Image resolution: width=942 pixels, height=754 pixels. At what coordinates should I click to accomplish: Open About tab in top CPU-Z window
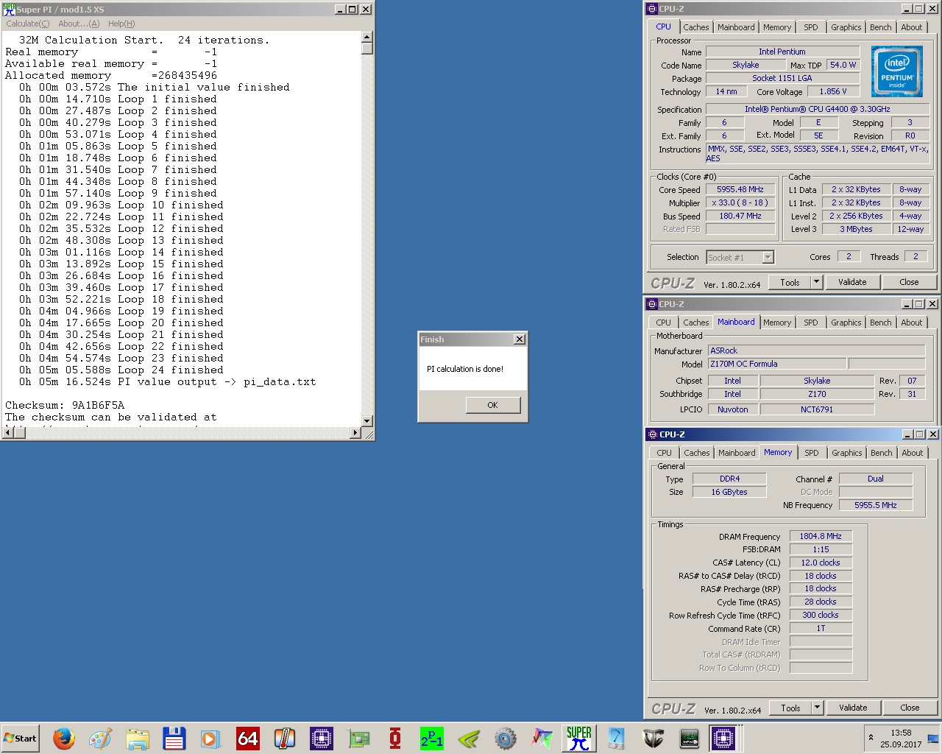click(x=912, y=27)
